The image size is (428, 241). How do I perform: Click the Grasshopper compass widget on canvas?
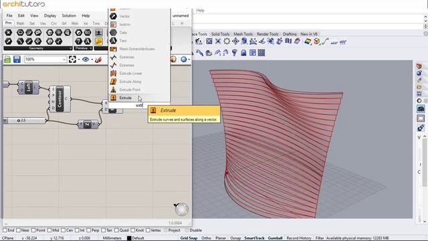pos(181,210)
